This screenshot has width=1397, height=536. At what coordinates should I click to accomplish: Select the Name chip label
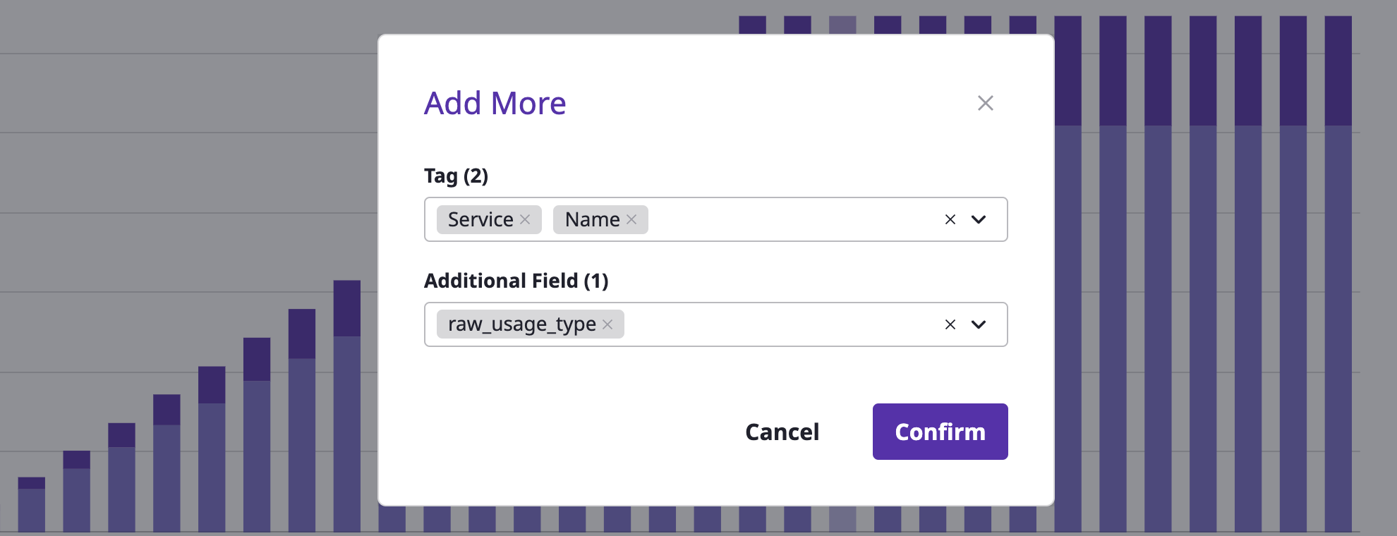pyautogui.click(x=592, y=219)
